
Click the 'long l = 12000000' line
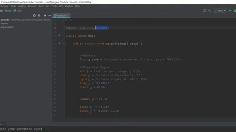pos(95,83)
